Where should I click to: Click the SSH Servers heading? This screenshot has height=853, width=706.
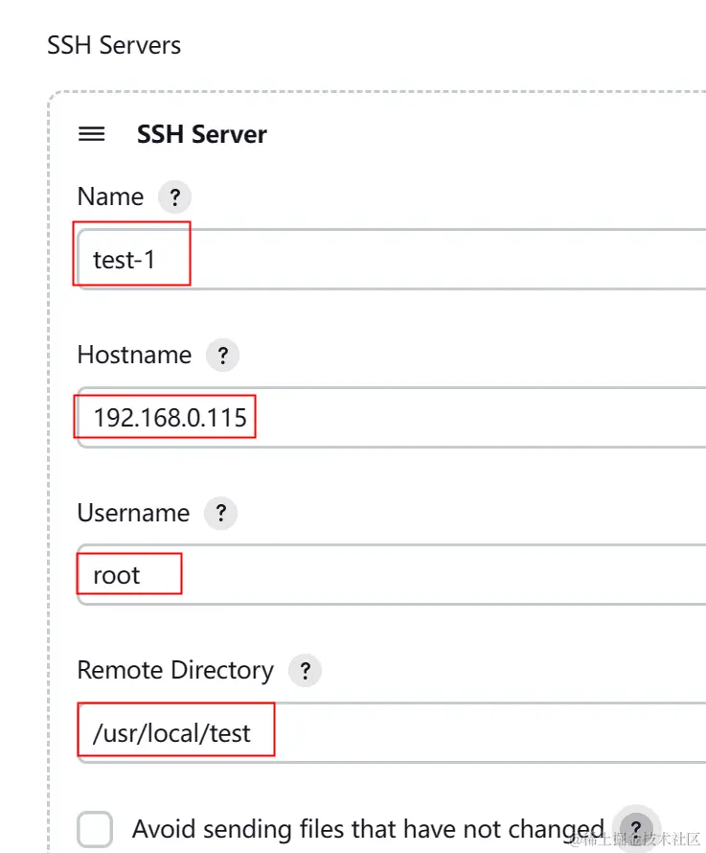(x=114, y=45)
